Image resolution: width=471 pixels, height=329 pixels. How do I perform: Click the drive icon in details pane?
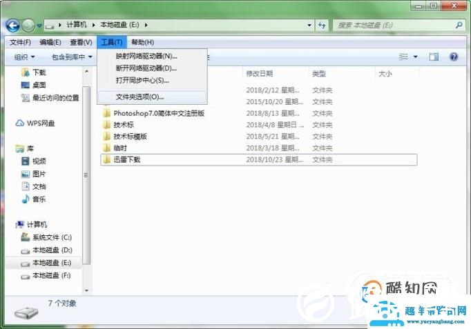tap(26, 312)
